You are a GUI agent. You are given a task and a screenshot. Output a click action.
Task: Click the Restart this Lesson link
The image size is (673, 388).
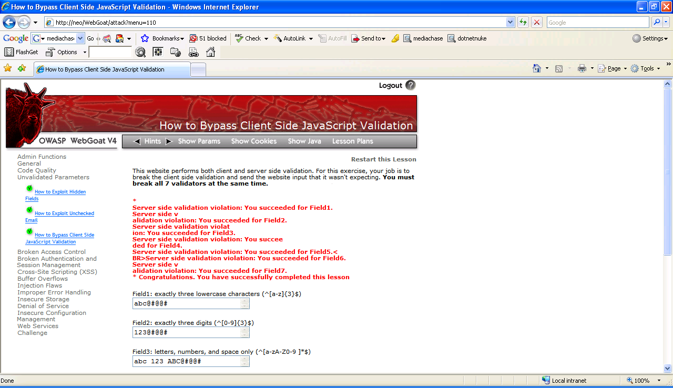point(383,159)
